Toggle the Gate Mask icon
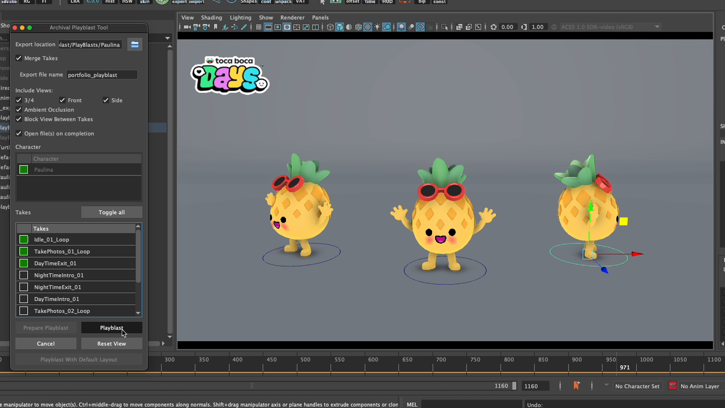The image size is (725, 408). coord(287,27)
